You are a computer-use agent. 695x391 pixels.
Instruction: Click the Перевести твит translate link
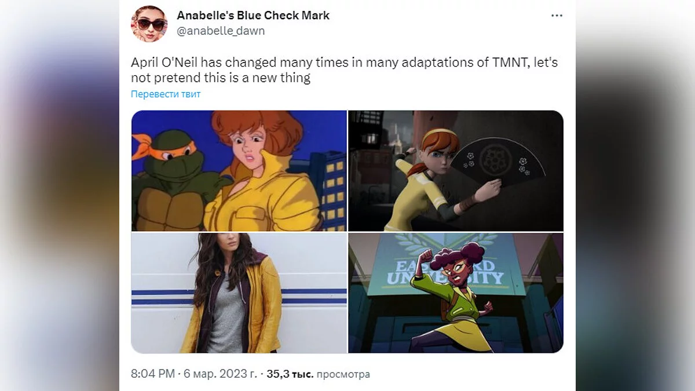tap(166, 94)
